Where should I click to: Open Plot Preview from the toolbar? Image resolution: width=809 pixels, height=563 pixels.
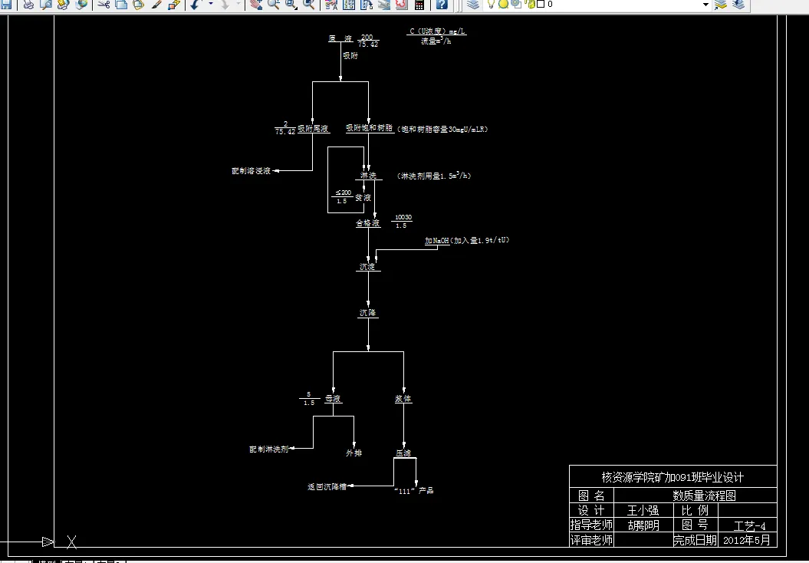46,4
